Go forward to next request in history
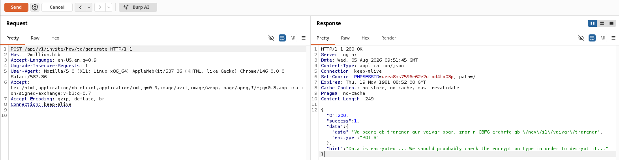The width and height of the screenshot is (619, 160). tap(100, 7)
